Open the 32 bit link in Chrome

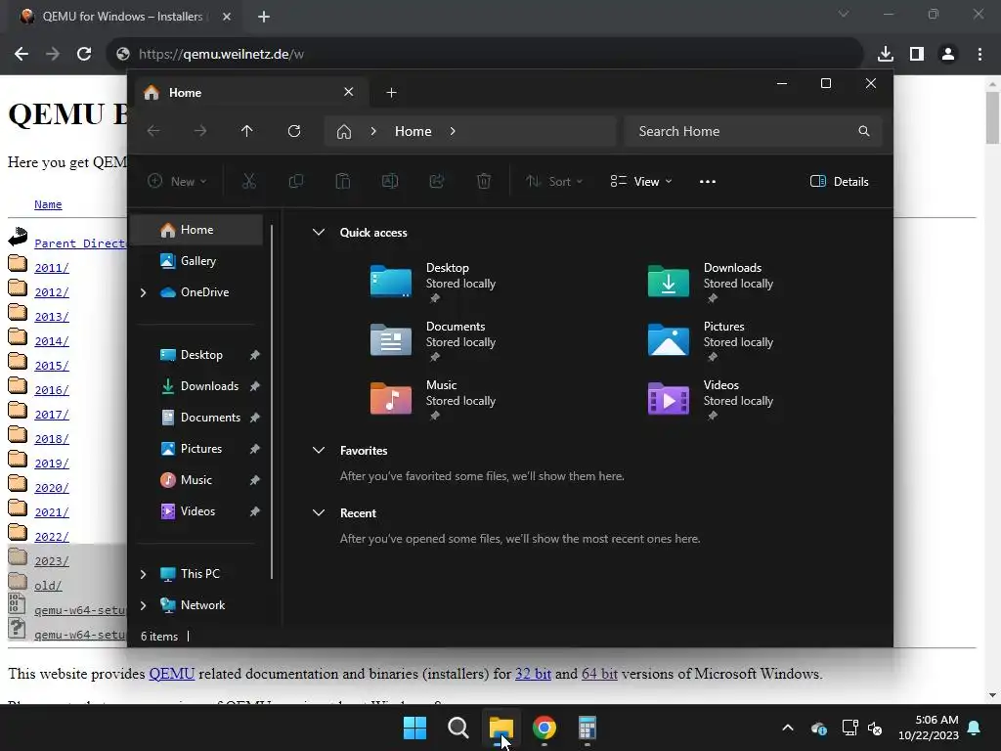pyautogui.click(x=533, y=674)
